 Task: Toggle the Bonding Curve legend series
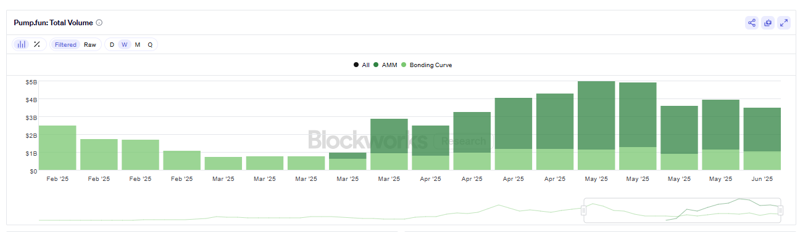pyautogui.click(x=427, y=65)
